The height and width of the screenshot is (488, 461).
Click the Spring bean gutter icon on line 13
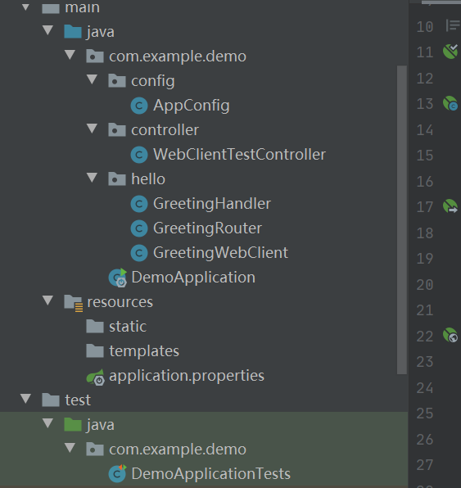pos(450,103)
